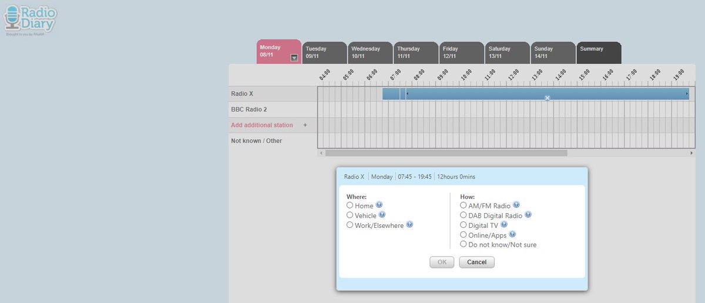Cancel the listening details dialog
Viewport: 705px width, 303px height.
(x=476, y=262)
